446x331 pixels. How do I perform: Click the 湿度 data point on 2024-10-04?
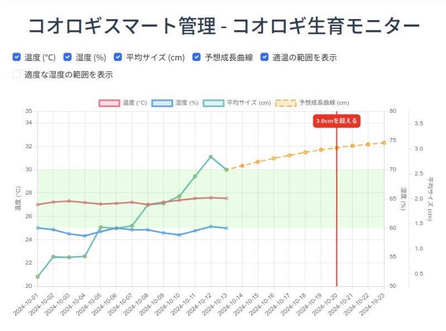(x=84, y=236)
